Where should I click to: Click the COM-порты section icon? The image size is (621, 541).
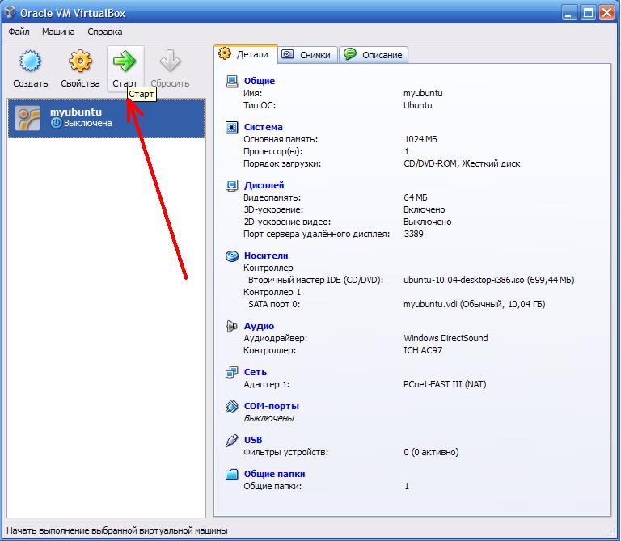(232, 406)
